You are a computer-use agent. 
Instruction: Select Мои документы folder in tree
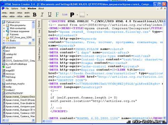[18, 25]
